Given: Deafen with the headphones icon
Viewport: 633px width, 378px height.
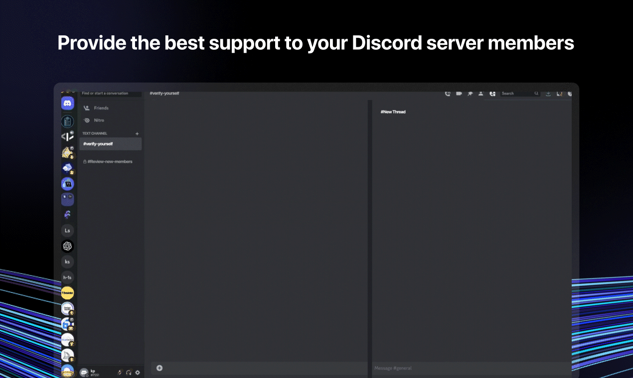Looking at the screenshot, I should (x=129, y=372).
